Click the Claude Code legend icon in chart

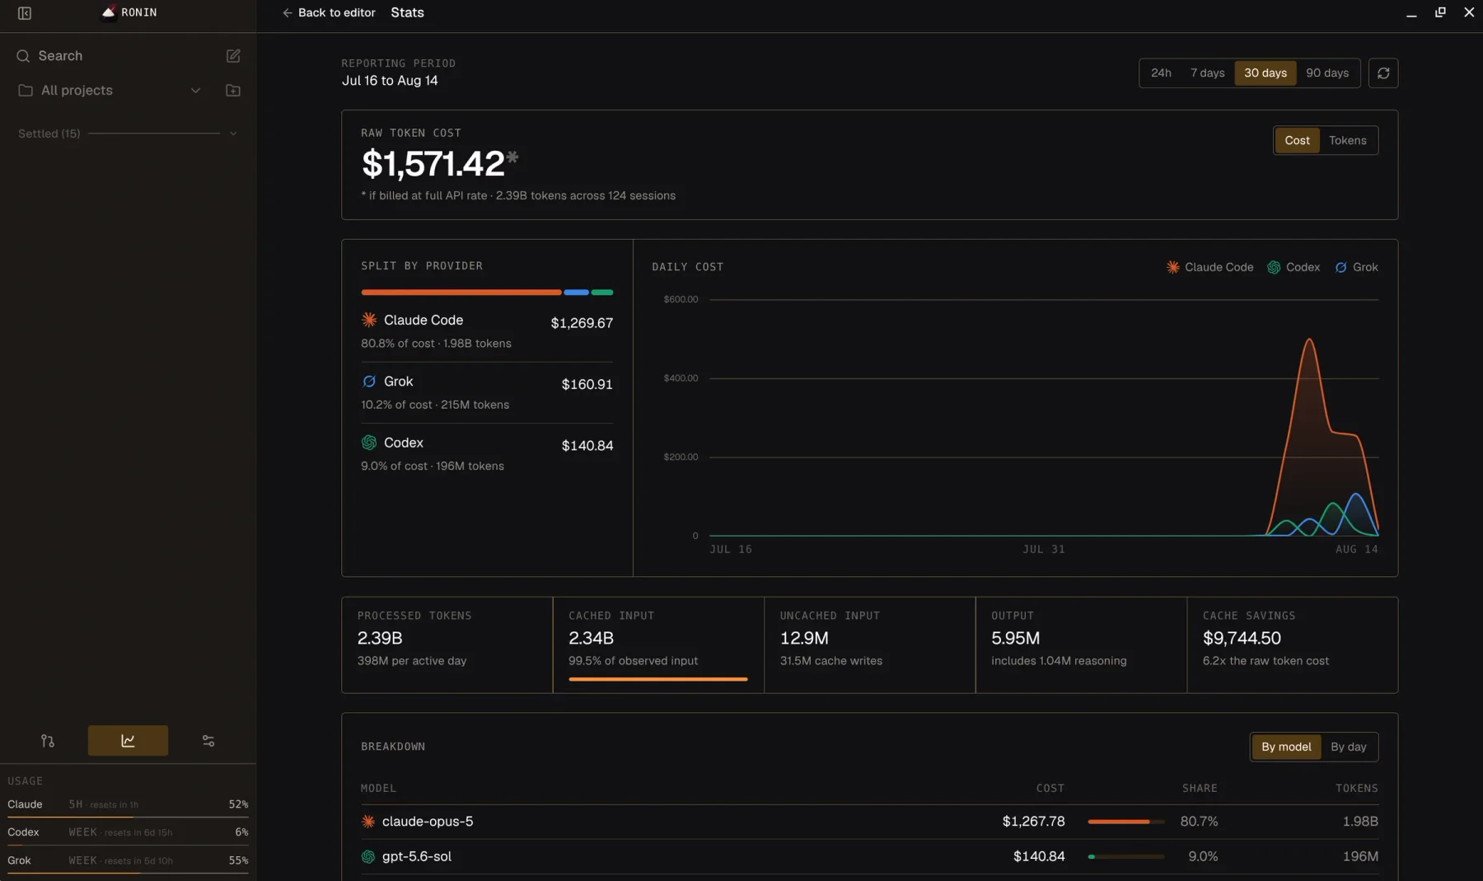(x=1172, y=267)
